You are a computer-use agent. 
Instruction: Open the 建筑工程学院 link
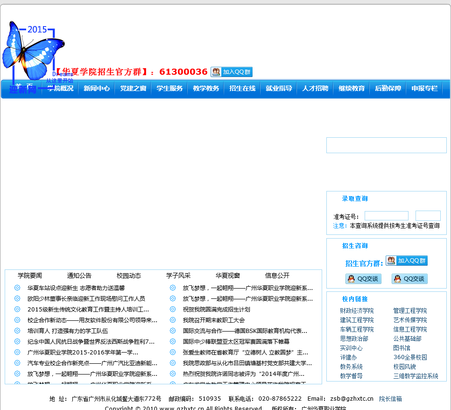[357, 320]
